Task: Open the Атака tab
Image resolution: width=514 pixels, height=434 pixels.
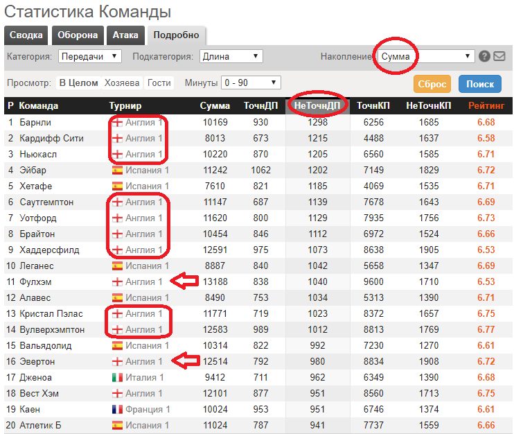Action: pos(125,35)
